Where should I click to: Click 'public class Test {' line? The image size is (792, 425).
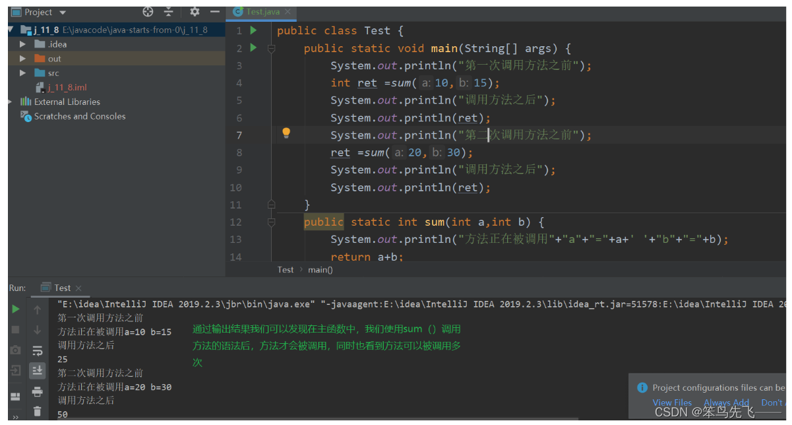point(340,30)
